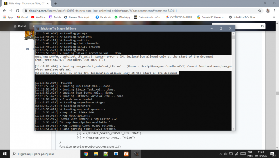Open the Windows Start menu
The width and height of the screenshot is (279, 158).
[5, 154]
